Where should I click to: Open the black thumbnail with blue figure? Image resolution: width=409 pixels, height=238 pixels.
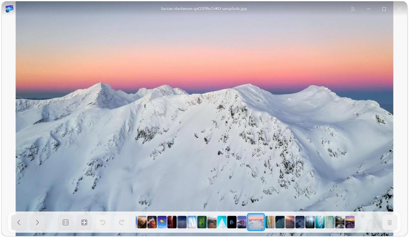pos(232,222)
